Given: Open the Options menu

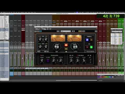Looking at the screenshot, I should [26, 12].
